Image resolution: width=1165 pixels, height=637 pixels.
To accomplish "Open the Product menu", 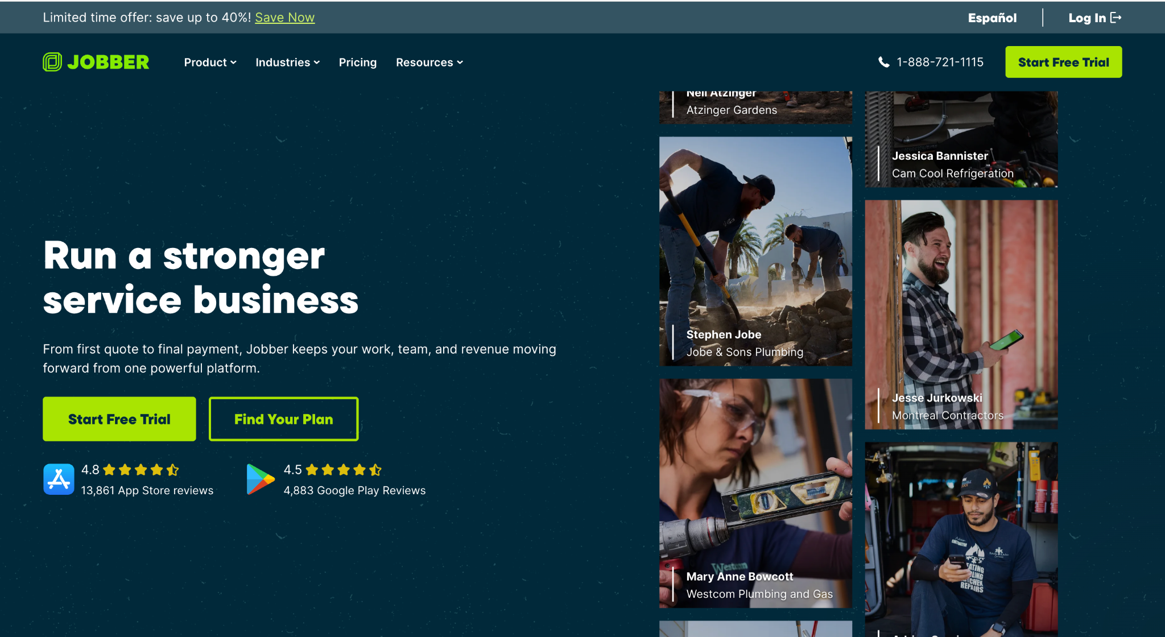I will 210,63.
